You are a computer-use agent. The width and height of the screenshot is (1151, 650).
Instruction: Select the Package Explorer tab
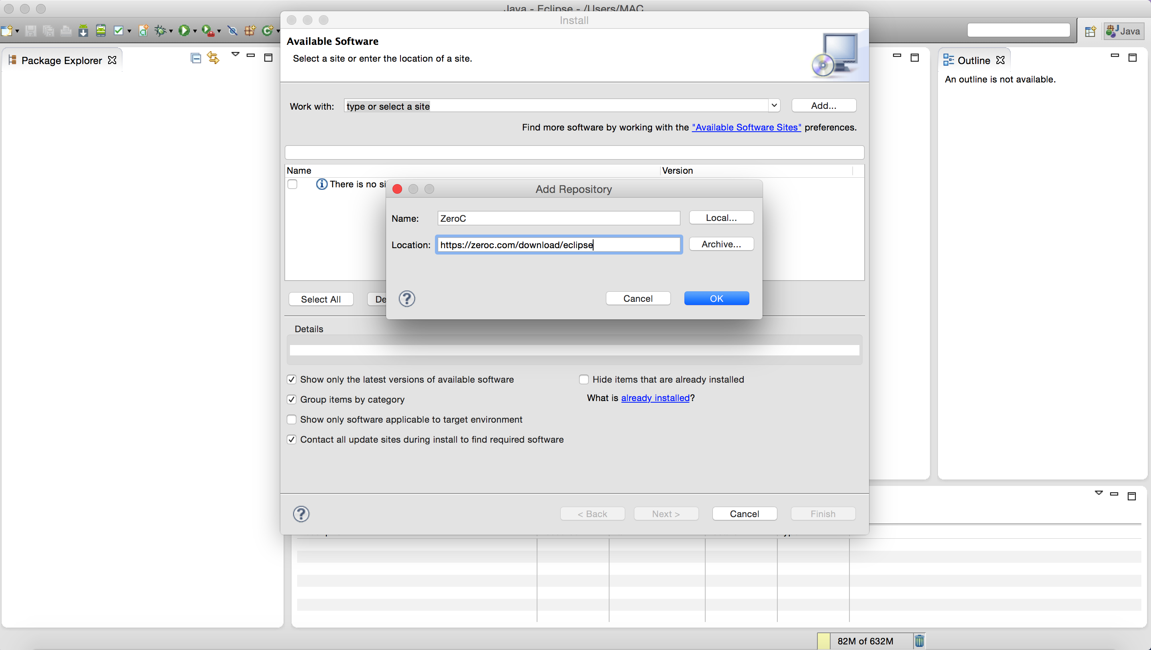click(61, 60)
